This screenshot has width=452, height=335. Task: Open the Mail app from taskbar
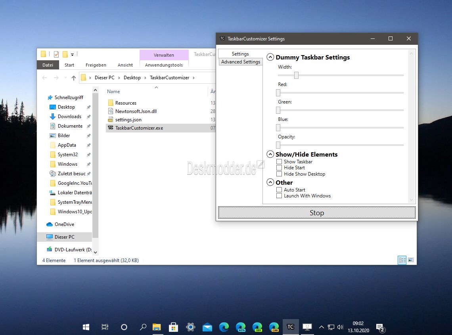207,327
